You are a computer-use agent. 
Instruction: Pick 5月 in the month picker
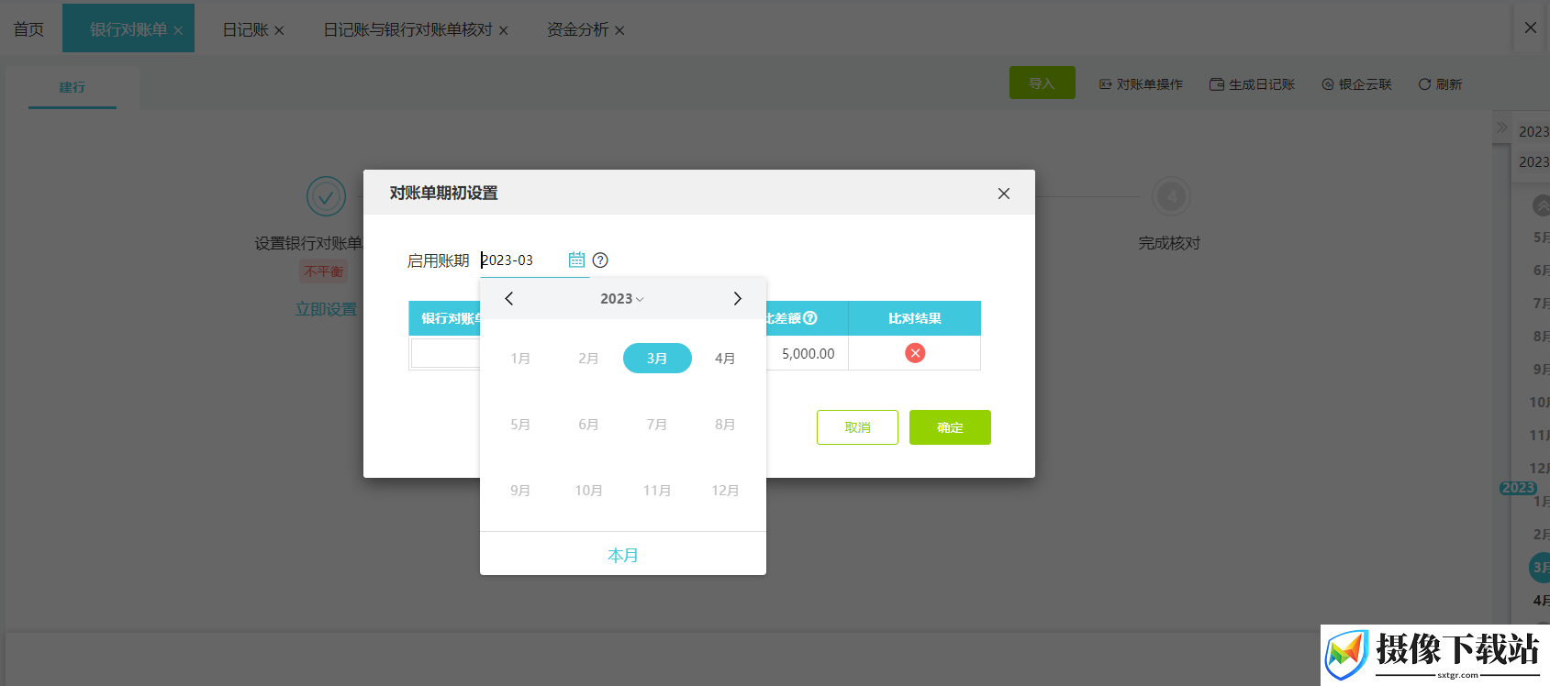pos(520,425)
